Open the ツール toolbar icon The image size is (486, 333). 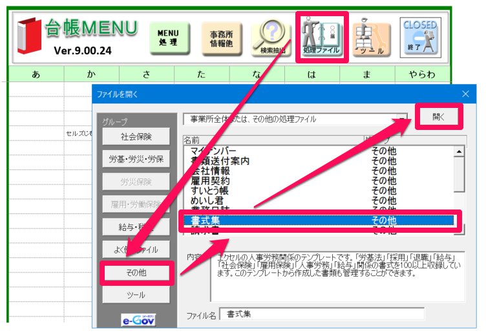(372, 38)
